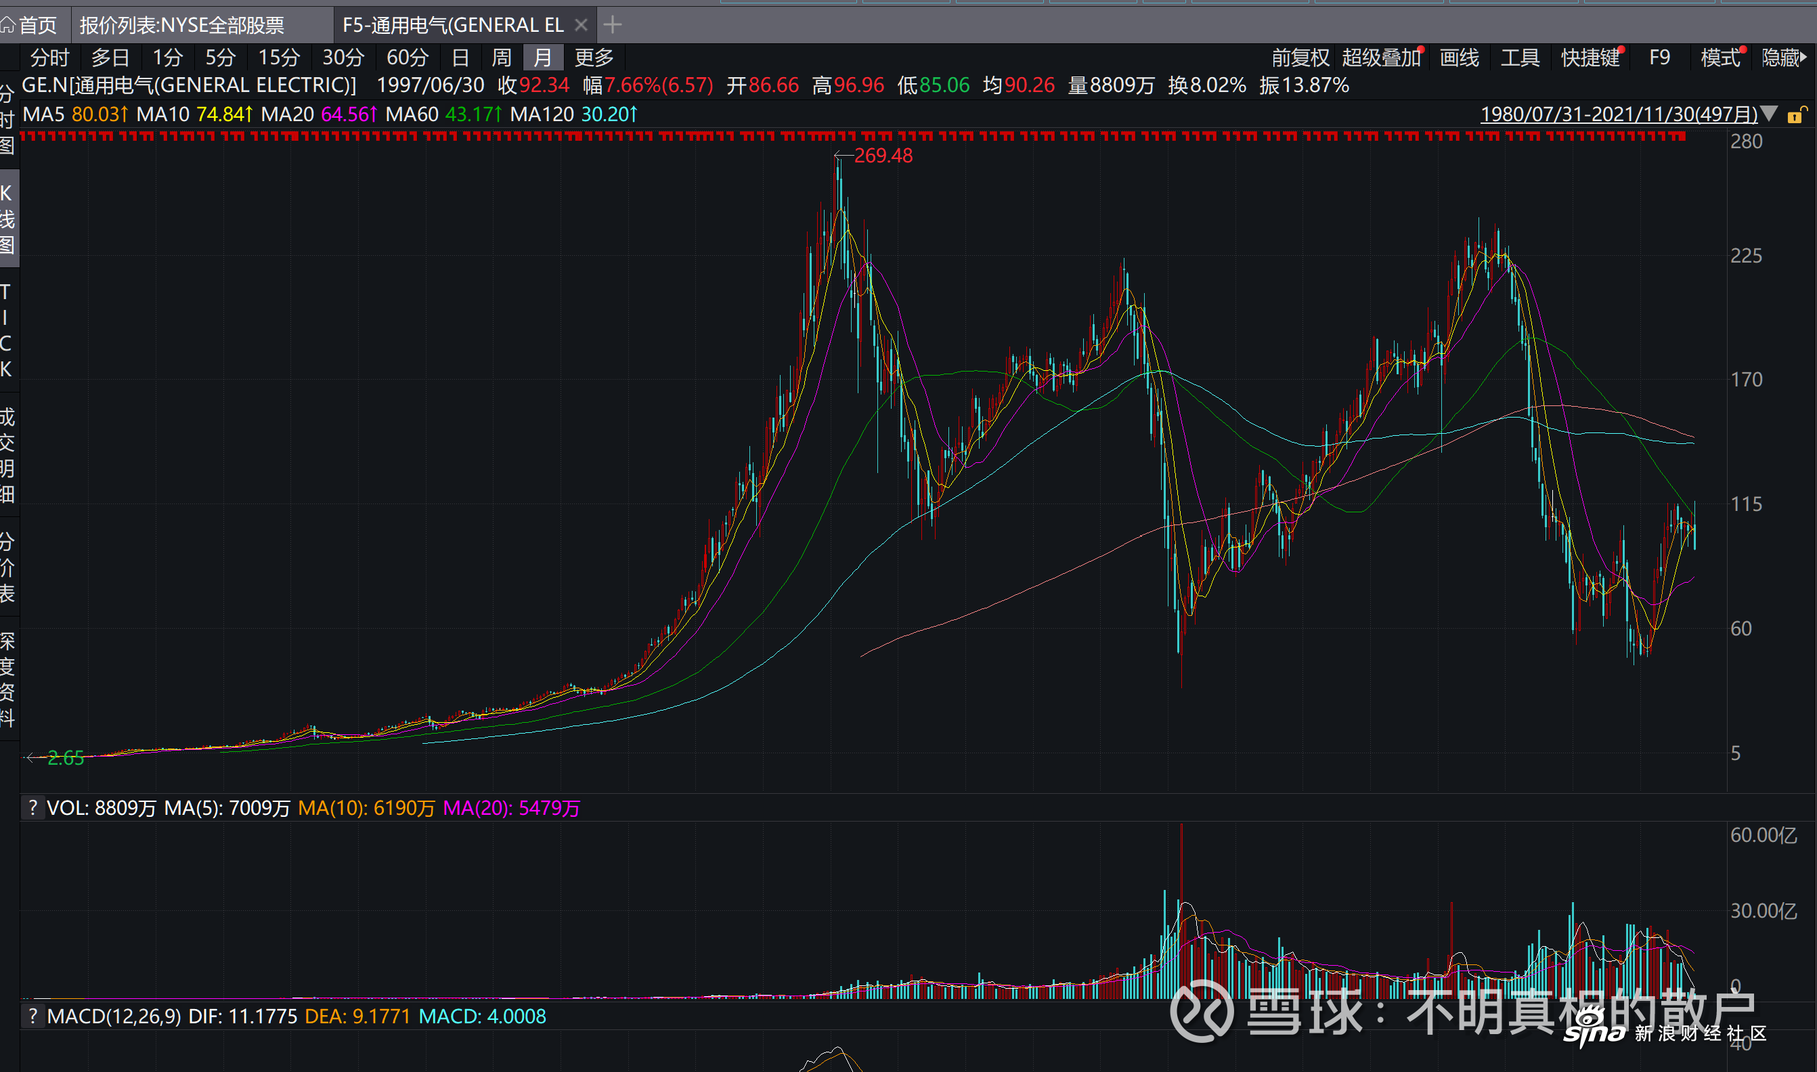Click the MACD: 4.0008 value

pyautogui.click(x=482, y=1017)
